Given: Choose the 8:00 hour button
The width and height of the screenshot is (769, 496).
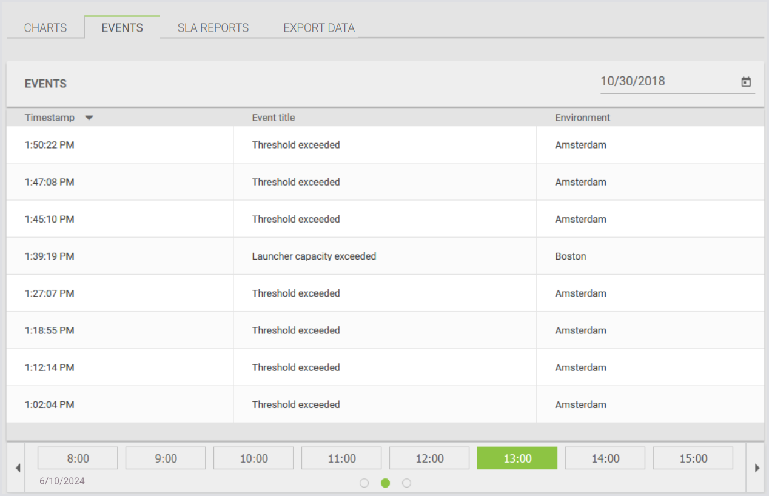Looking at the screenshot, I should pyautogui.click(x=78, y=458).
